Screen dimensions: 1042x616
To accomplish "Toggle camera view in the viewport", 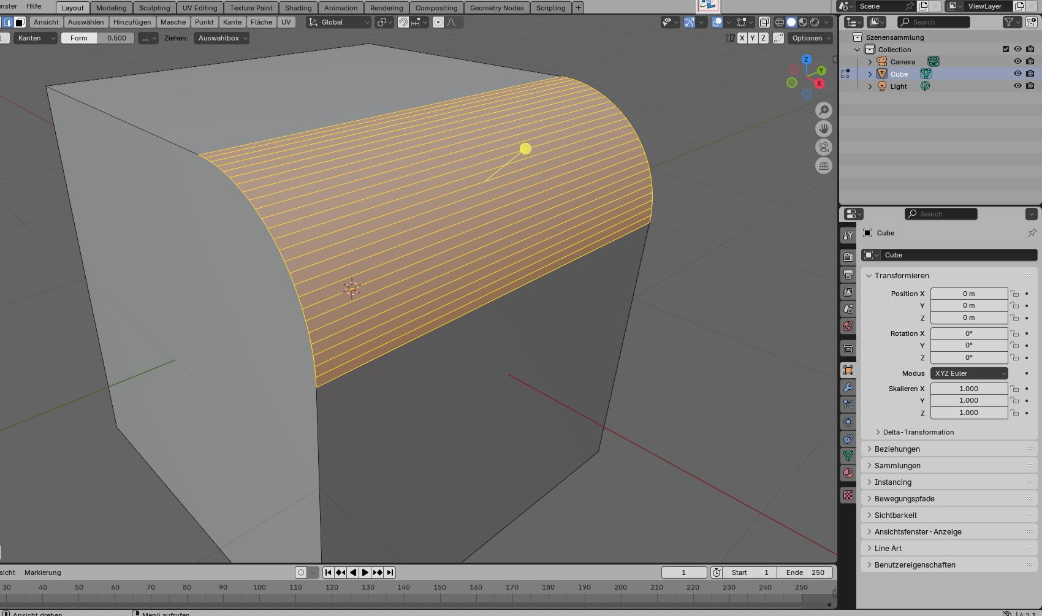I will tap(824, 147).
